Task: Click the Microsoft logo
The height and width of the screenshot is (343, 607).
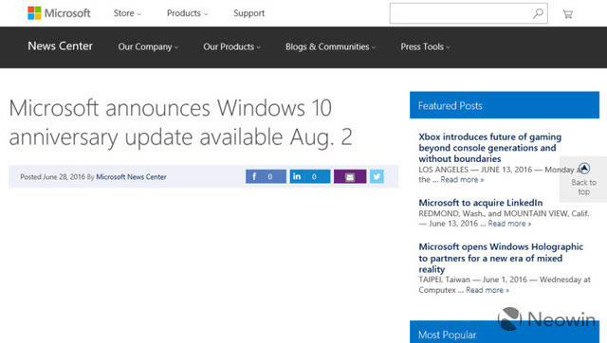Action: (59, 13)
